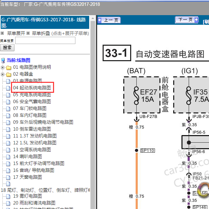Open 08 车内灯电路图
The width and height of the screenshot is (209, 209).
click(30, 115)
